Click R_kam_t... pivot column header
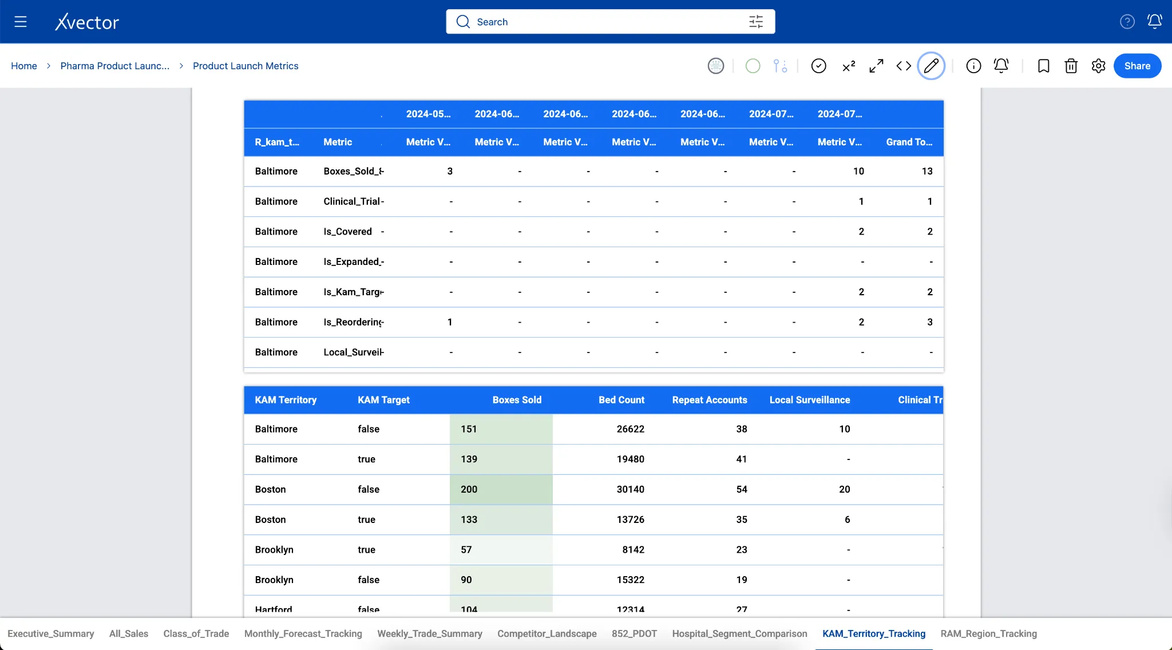The image size is (1172, 650). pyautogui.click(x=277, y=142)
